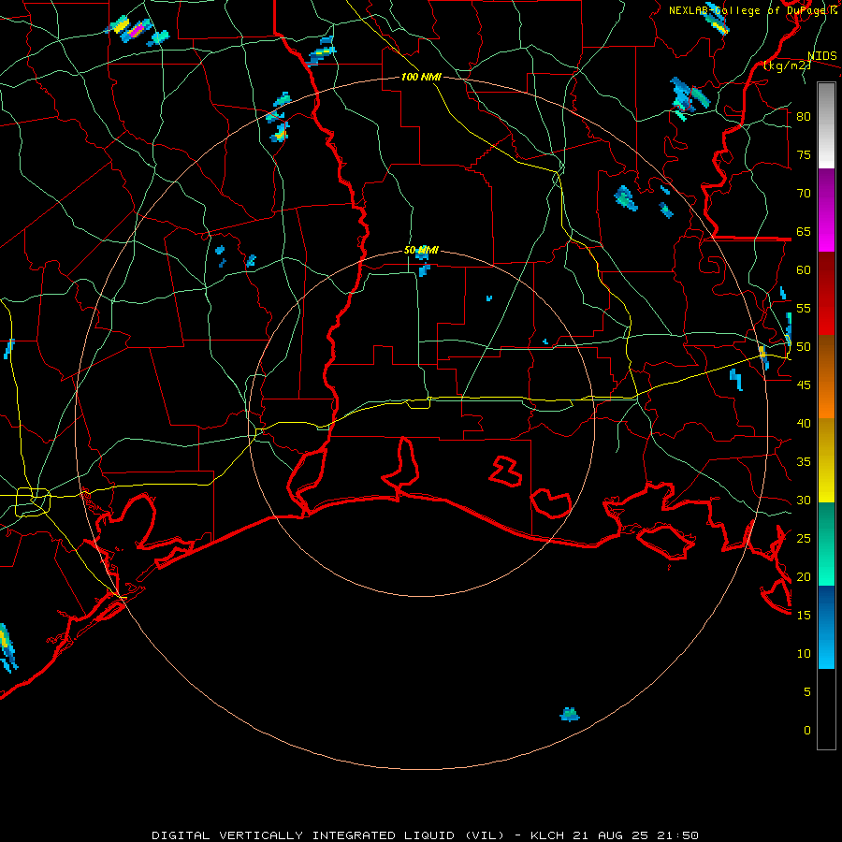Click the 15 value on the scale
Image resolution: width=842 pixels, height=842 pixels.
pyautogui.click(x=804, y=616)
